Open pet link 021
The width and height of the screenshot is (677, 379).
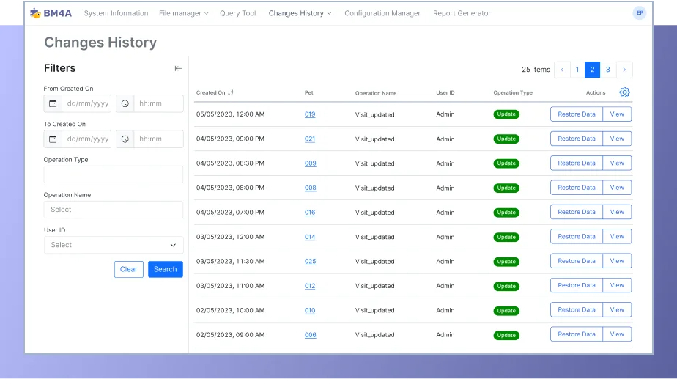tap(310, 139)
